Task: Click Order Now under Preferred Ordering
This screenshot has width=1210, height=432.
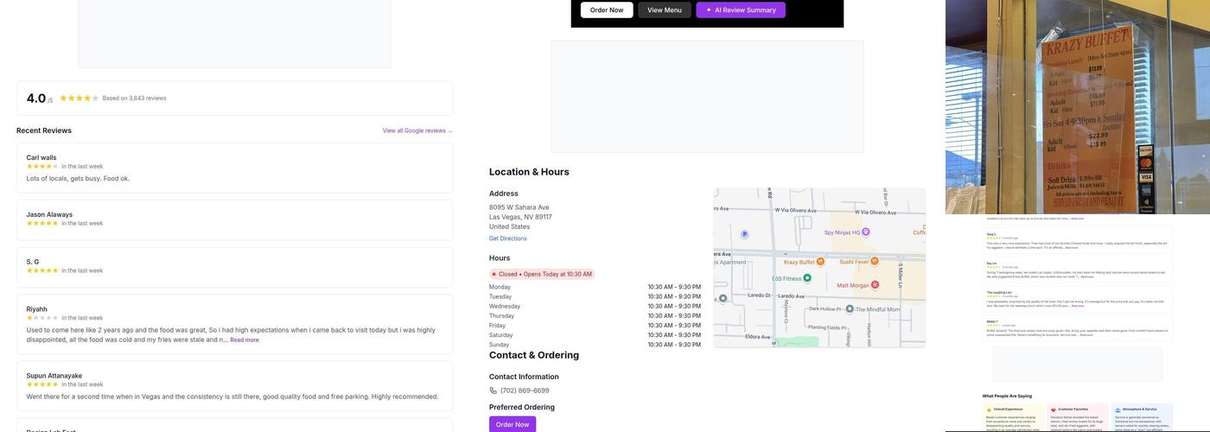Action: tap(513, 424)
